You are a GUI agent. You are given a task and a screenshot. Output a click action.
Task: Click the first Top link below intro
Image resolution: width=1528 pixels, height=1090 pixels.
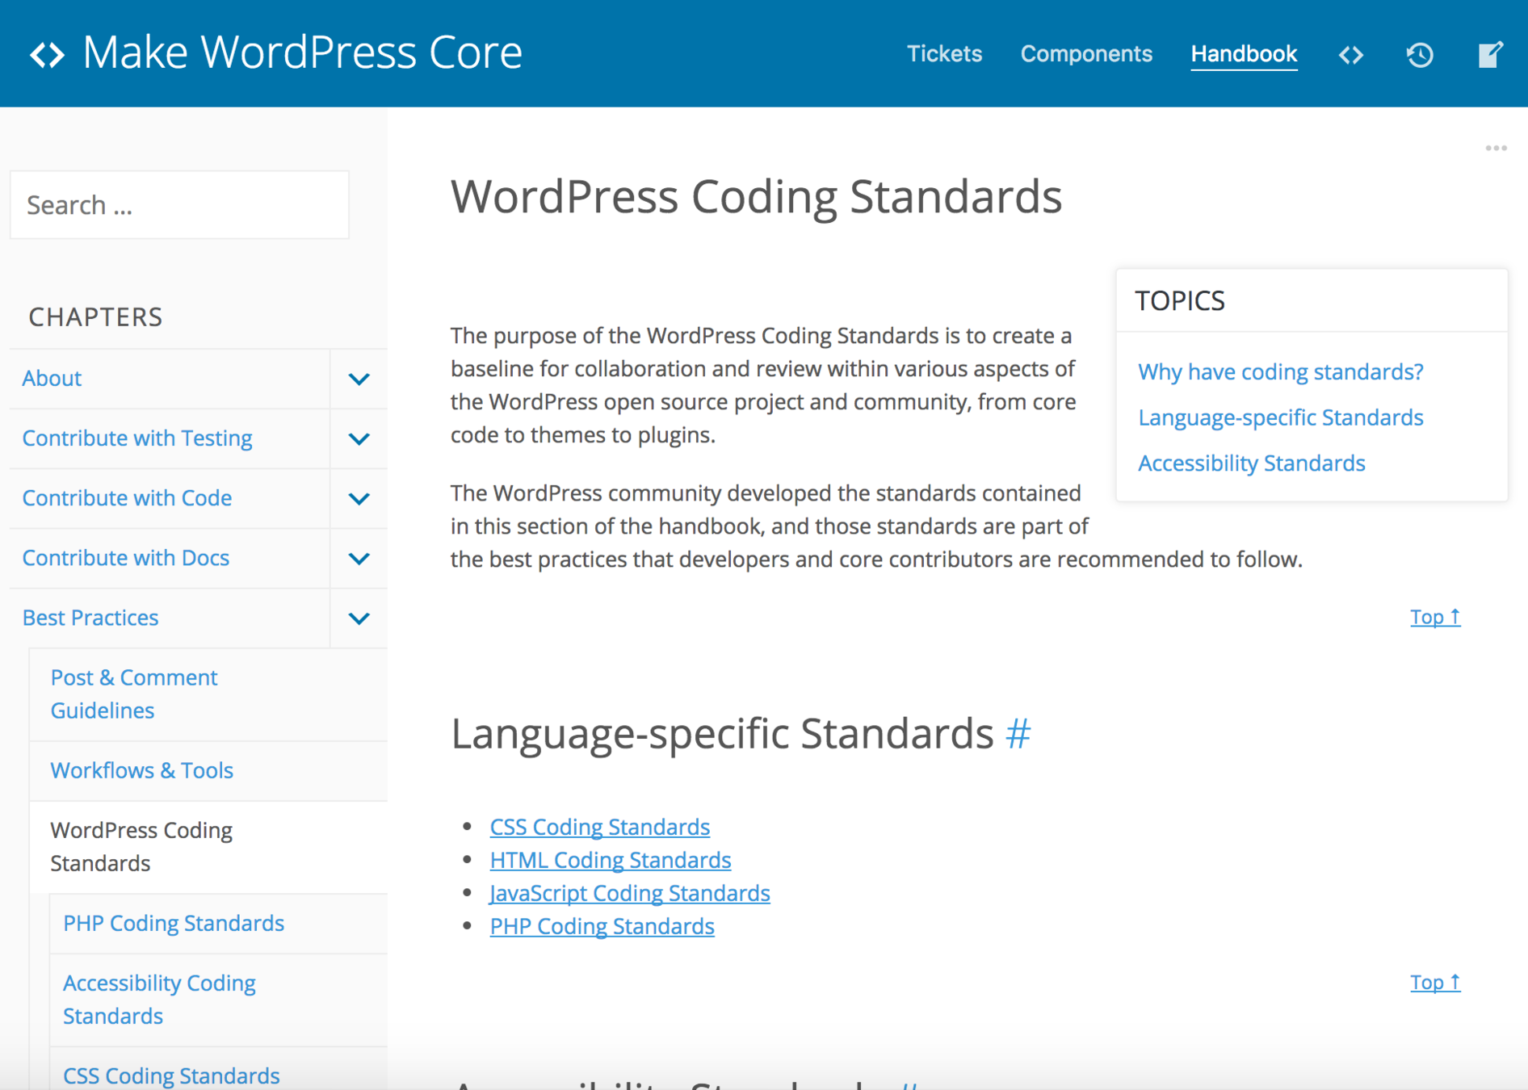pos(1435,617)
